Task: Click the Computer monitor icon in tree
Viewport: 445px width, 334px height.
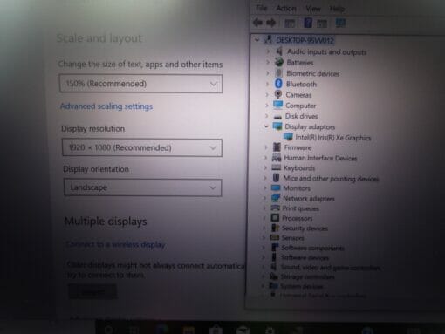Action: click(x=277, y=106)
